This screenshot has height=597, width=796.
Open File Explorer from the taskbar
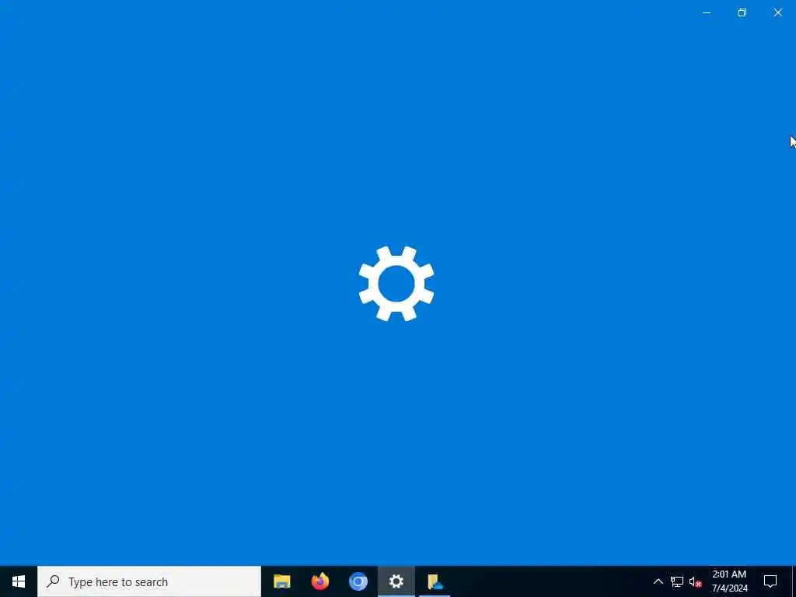(281, 581)
